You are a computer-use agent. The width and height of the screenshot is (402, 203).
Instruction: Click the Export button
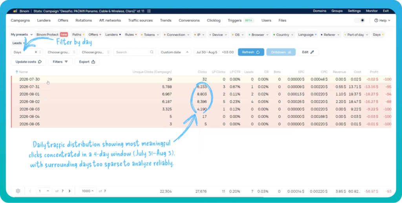pos(87,62)
